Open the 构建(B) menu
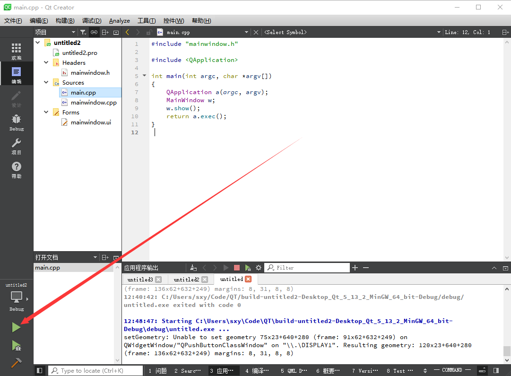This screenshot has height=376, width=511. pos(65,21)
